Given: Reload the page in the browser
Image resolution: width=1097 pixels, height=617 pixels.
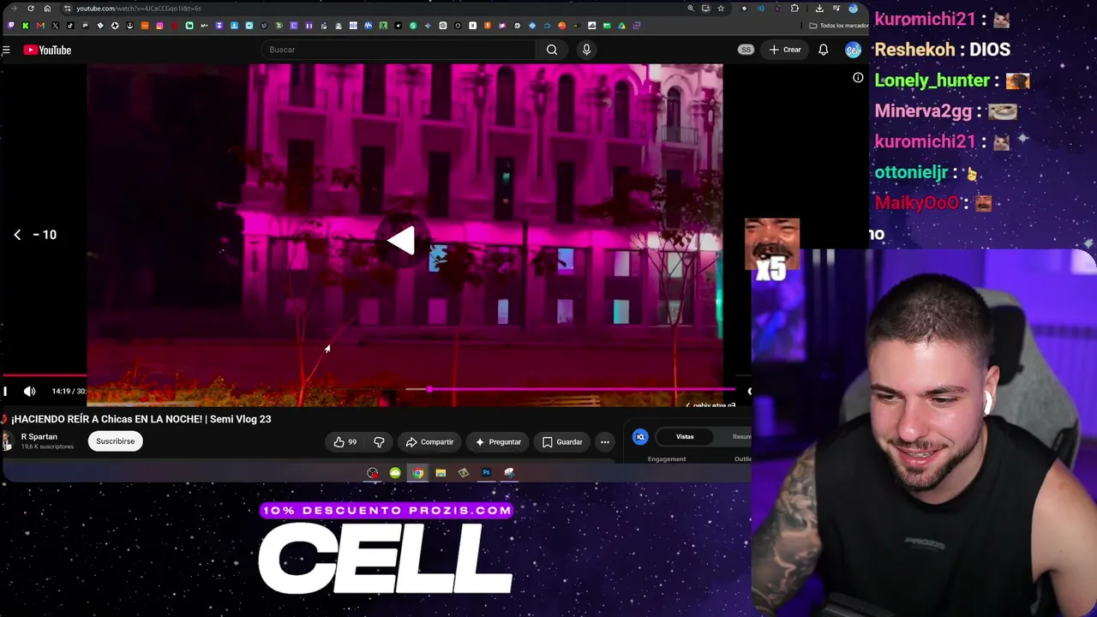Looking at the screenshot, I should pyautogui.click(x=31, y=9).
